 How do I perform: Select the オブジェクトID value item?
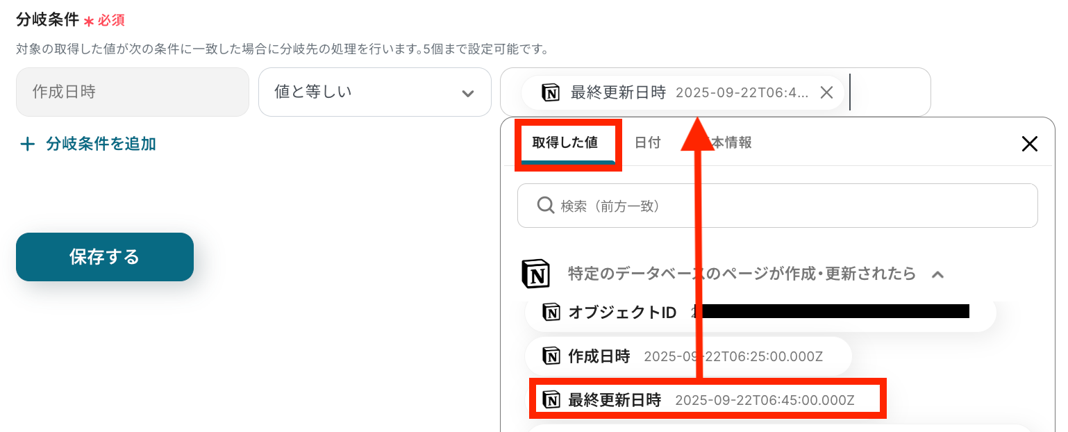tap(760, 313)
